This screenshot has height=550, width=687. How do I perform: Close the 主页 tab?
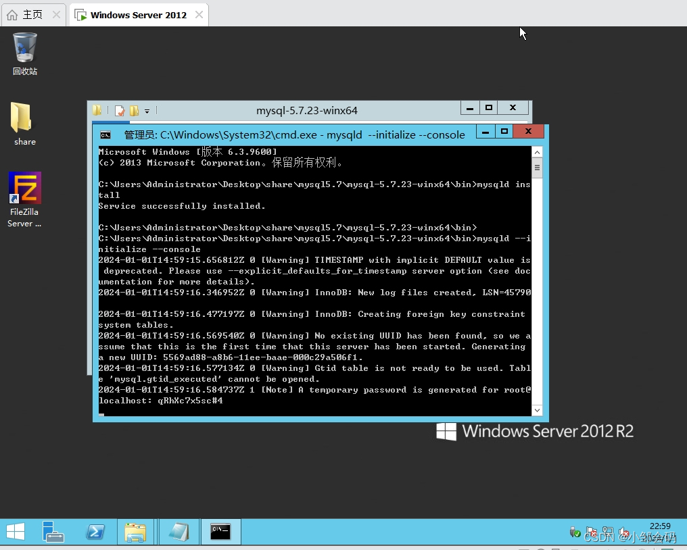(56, 15)
